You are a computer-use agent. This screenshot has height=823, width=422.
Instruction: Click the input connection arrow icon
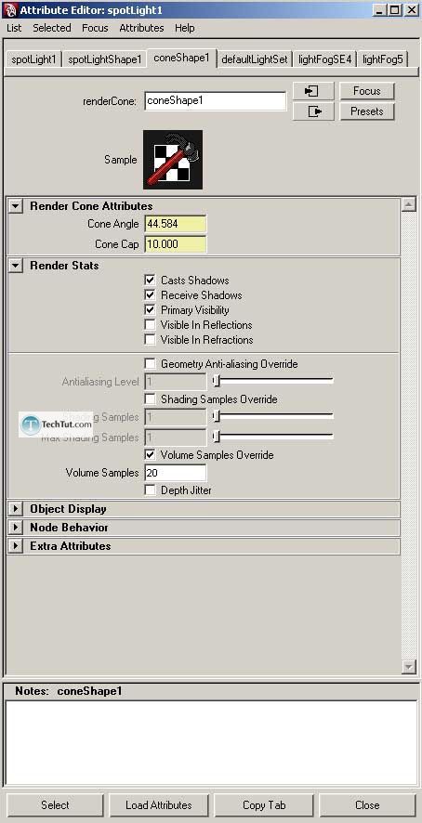pos(313,91)
